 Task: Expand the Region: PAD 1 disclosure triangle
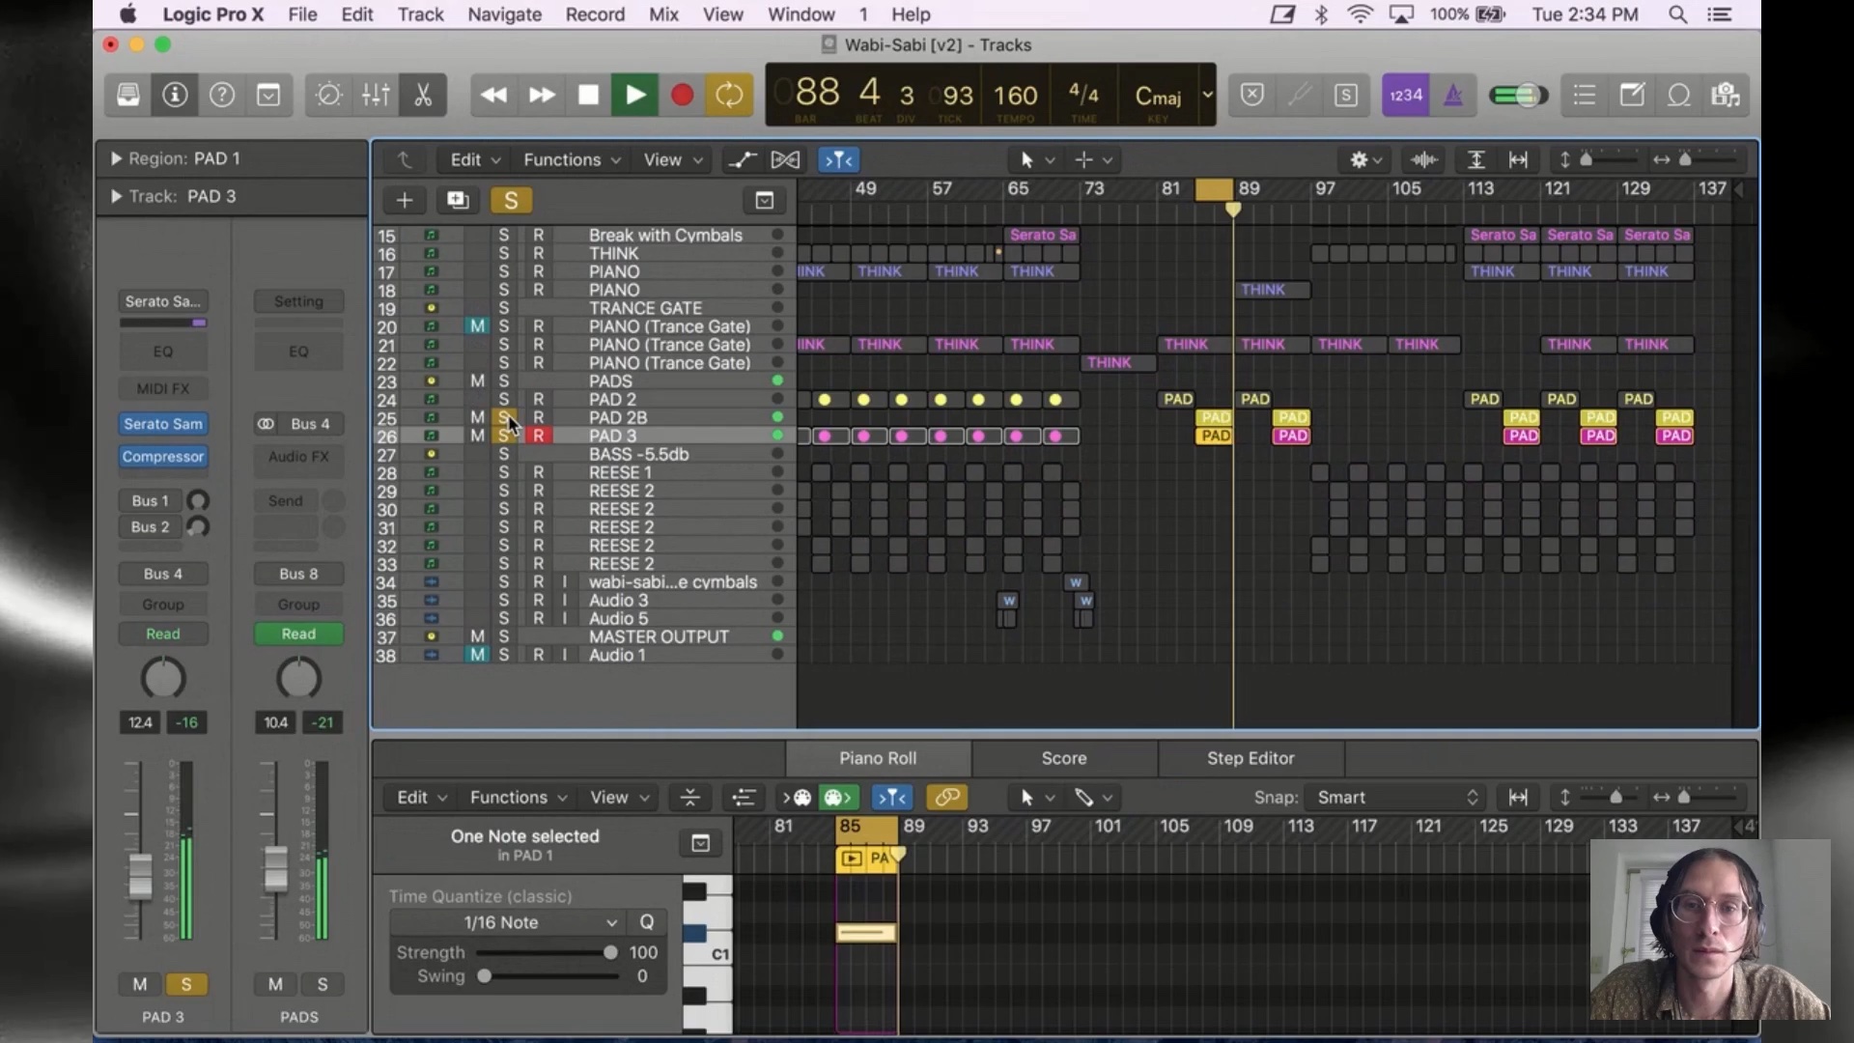pyautogui.click(x=116, y=158)
